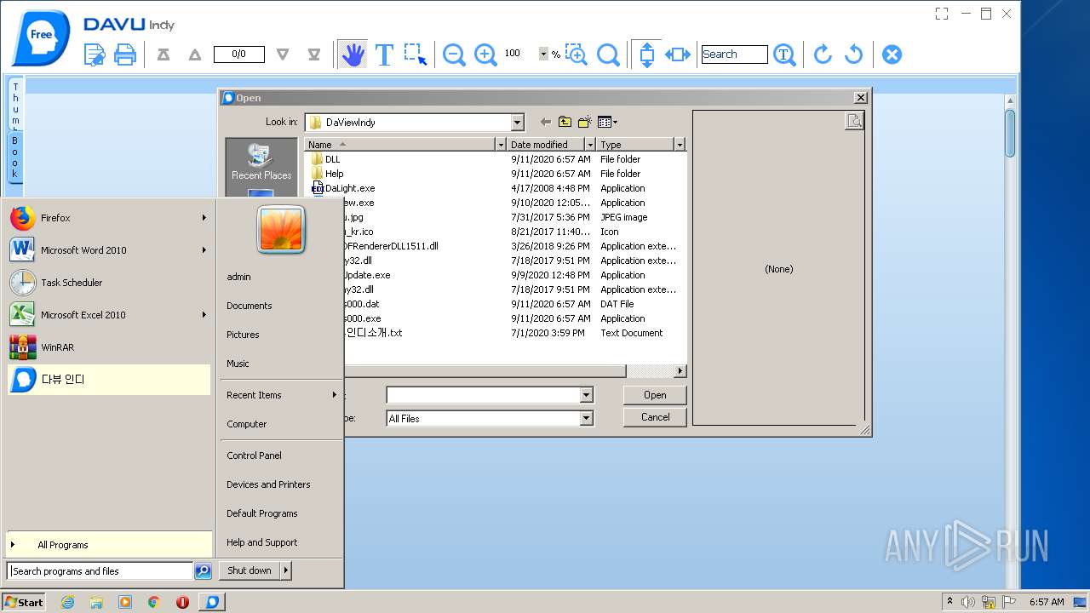This screenshot has width=1090, height=613.
Task: Go back to last folder in Open dialog
Action: point(546,122)
